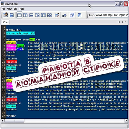Click 'Spanish:' label on line 15
The image size is (129, 129).
[x=12, y=71]
